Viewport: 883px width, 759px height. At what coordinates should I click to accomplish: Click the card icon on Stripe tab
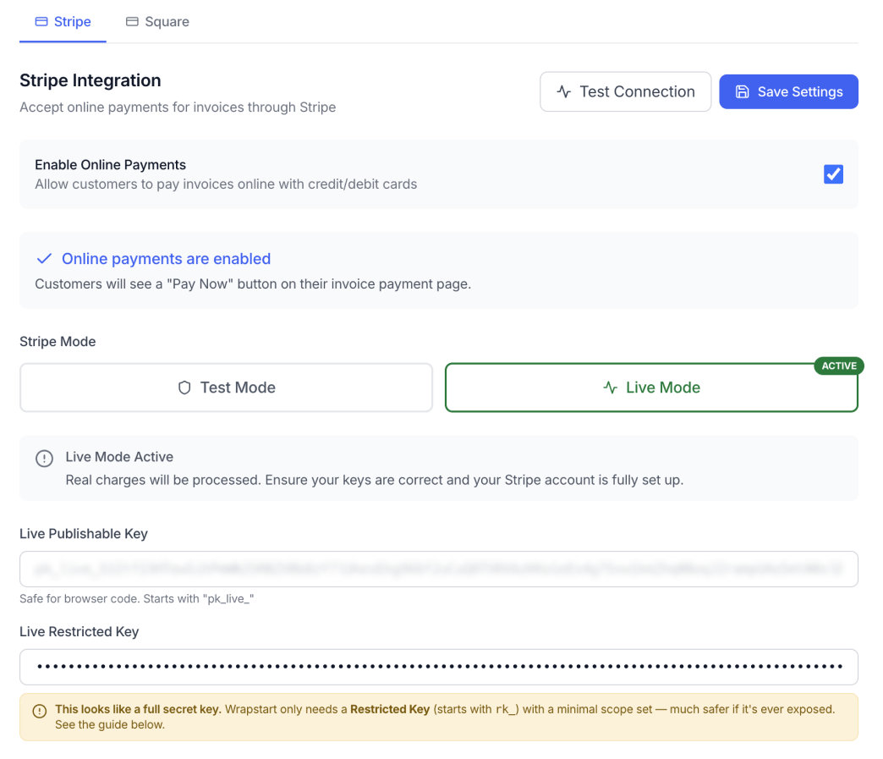[41, 21]
